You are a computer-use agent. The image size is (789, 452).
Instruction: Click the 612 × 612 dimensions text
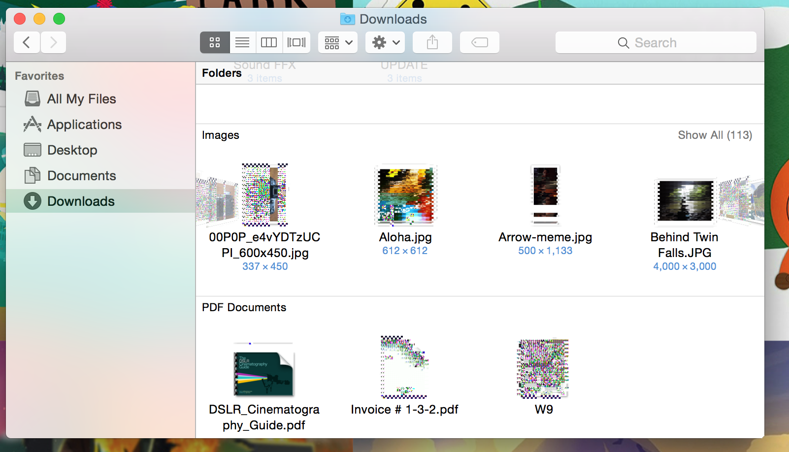pos(405,251)
